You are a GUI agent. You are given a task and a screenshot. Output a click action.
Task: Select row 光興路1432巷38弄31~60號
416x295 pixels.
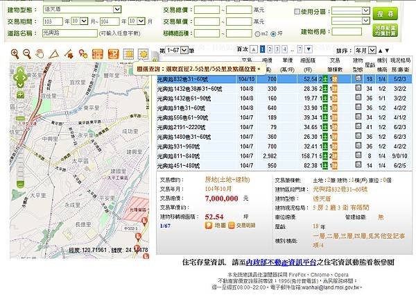[x=284, y=89]
